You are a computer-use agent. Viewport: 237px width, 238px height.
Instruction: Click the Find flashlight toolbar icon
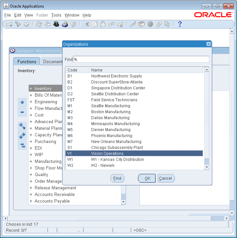point(18,24)
